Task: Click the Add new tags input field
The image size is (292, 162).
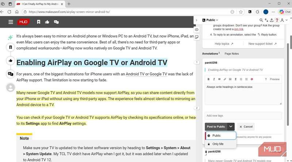Action: pyautogui.click(x=243, y=116)
